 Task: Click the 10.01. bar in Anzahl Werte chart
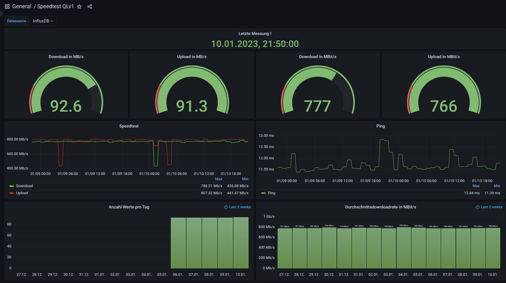pos(241,243)
